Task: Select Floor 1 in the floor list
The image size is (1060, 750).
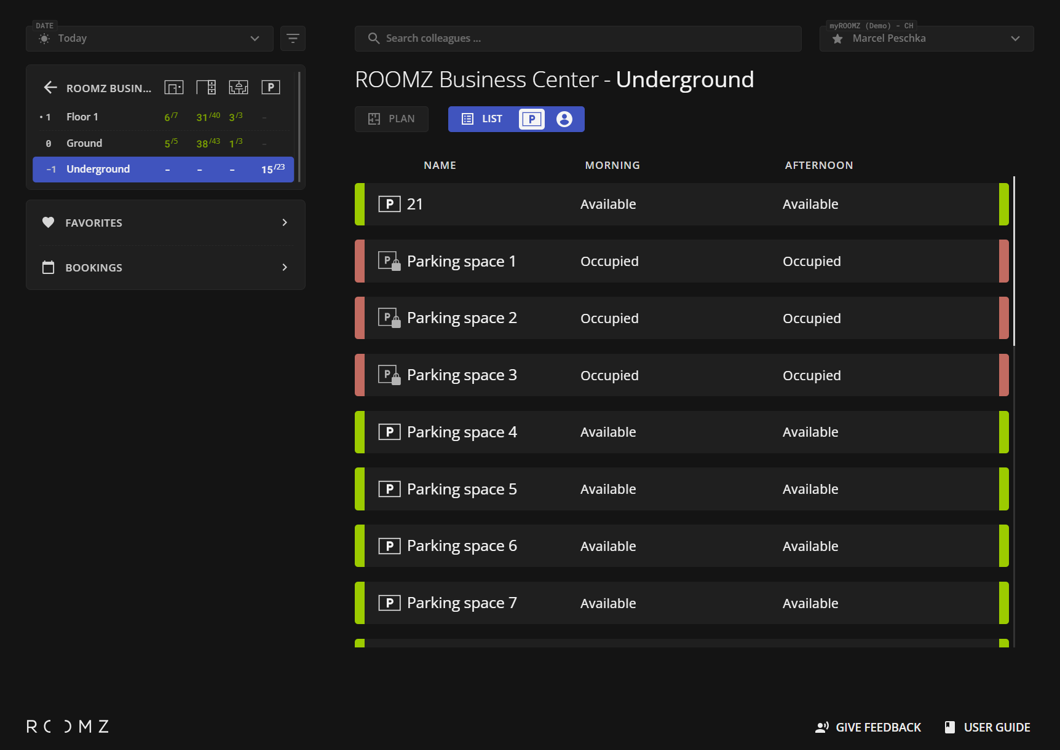Action: click(x=82, y=117)
